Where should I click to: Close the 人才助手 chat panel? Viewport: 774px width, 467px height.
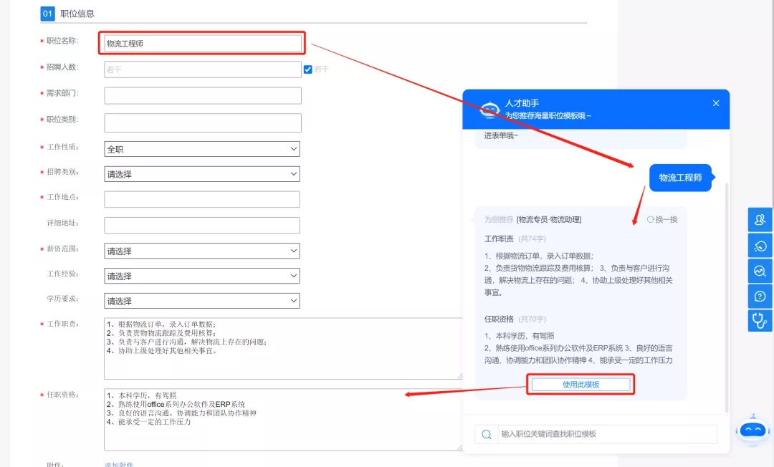click(716, 103)
